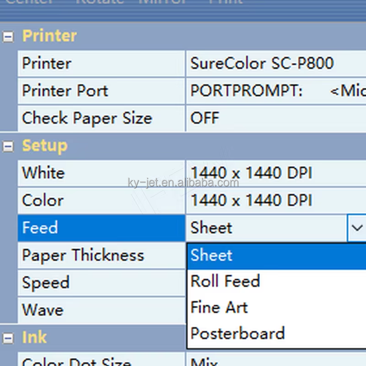The height and width of the screenshot is (366, 366).
Task: Select the Check Paper Size row label
Action: click(x=101, y=118)
